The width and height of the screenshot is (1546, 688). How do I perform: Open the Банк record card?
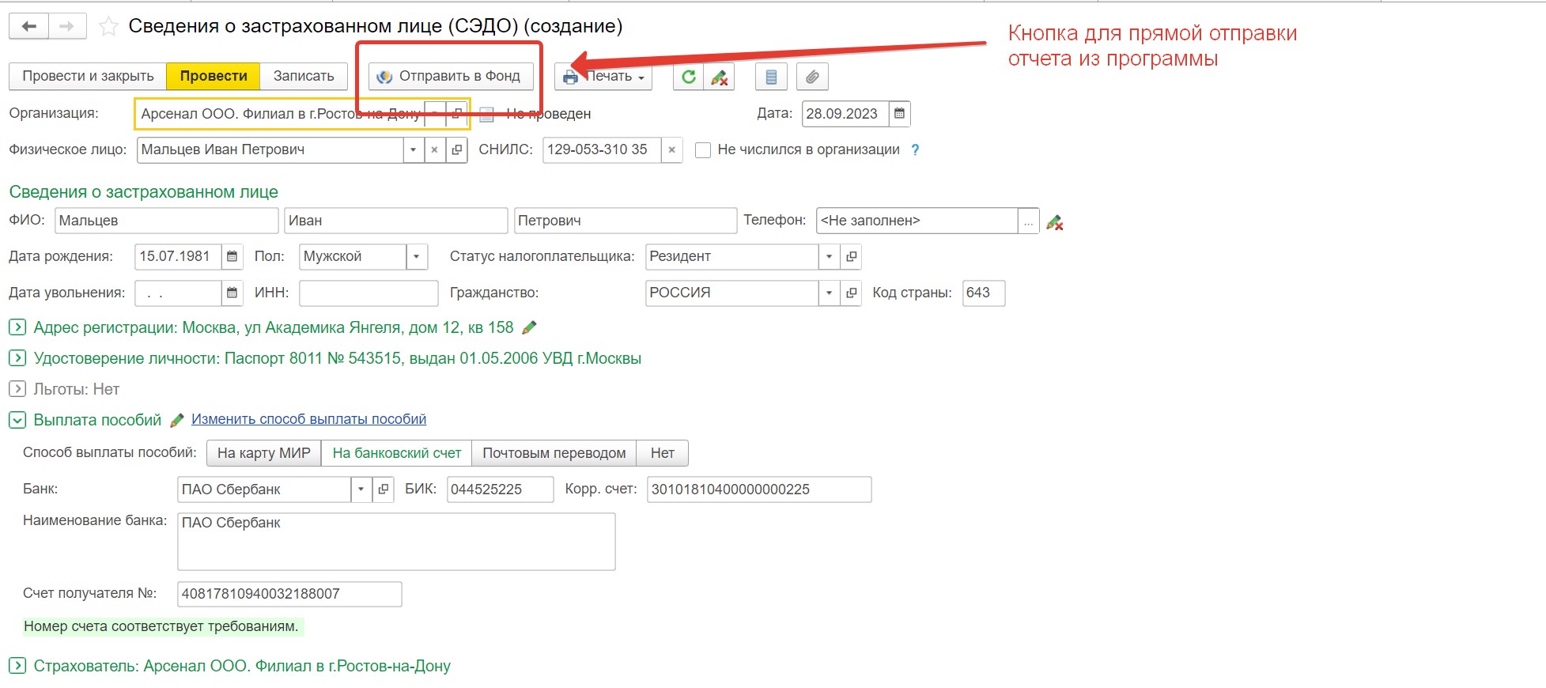384,490
